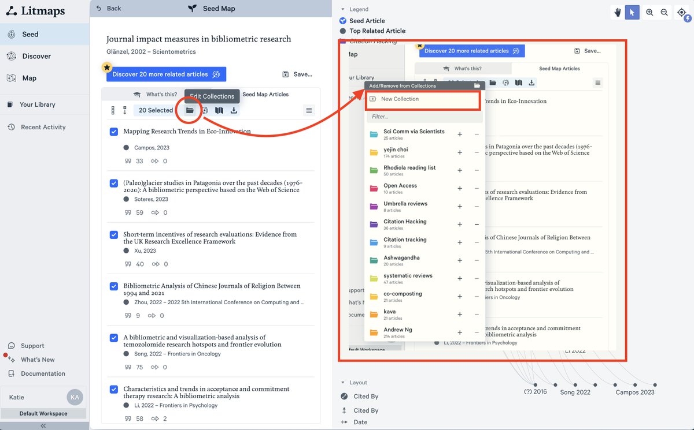694x430 pixels.
Task: Go back with the Back button
Action: [x=109, y=8]
